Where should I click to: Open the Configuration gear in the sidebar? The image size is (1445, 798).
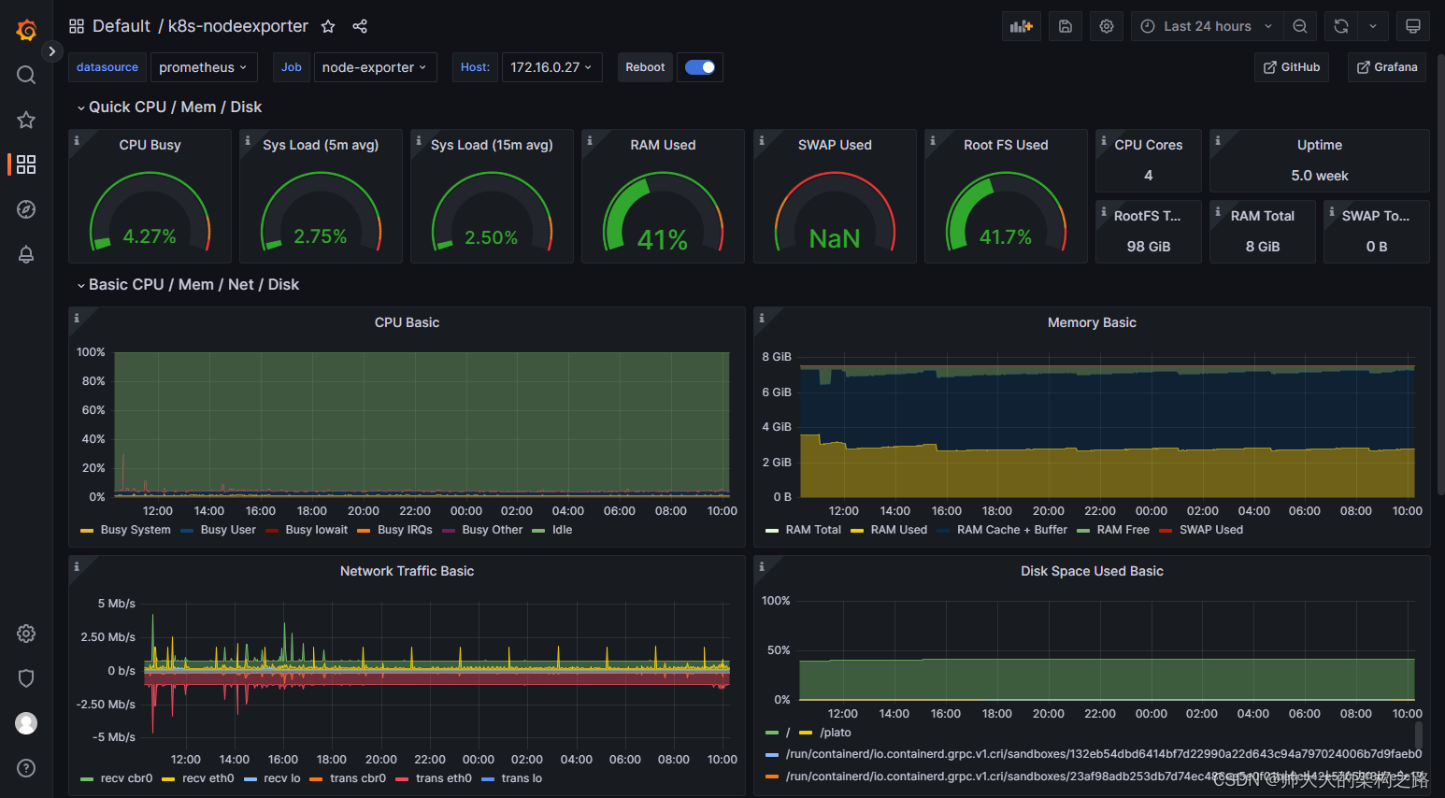[x=26, y=634]
